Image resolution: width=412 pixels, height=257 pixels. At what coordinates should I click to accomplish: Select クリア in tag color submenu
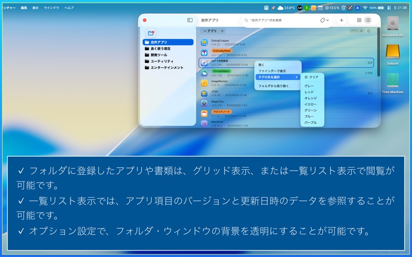point(312,77)
